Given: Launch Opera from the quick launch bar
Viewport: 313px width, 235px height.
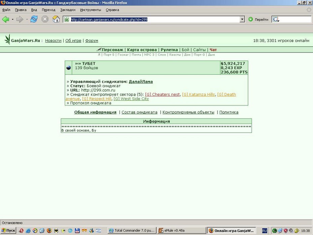Looking at the screenshot, I should 21,231.
